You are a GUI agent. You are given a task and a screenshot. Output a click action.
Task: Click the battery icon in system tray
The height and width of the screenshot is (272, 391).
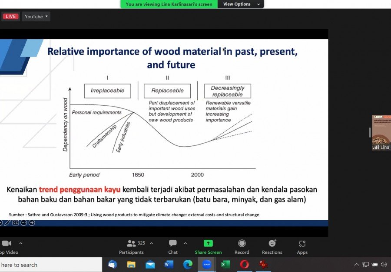(374, 265)
